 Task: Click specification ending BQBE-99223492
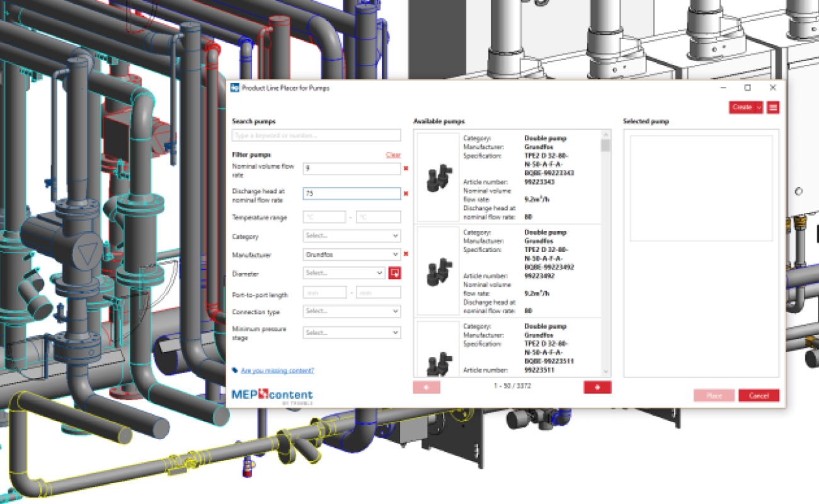[549, 258]
